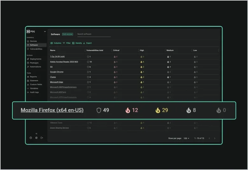Open the Filter panel
The width and height of the screenshot is (248, 170).
coord(66,43)
